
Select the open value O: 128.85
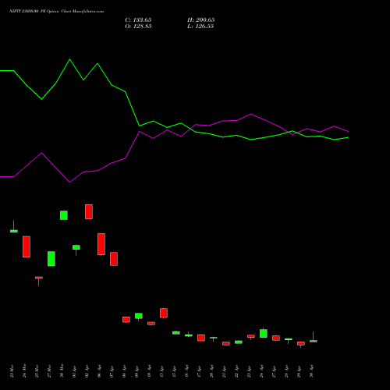[x=138, y=27]
